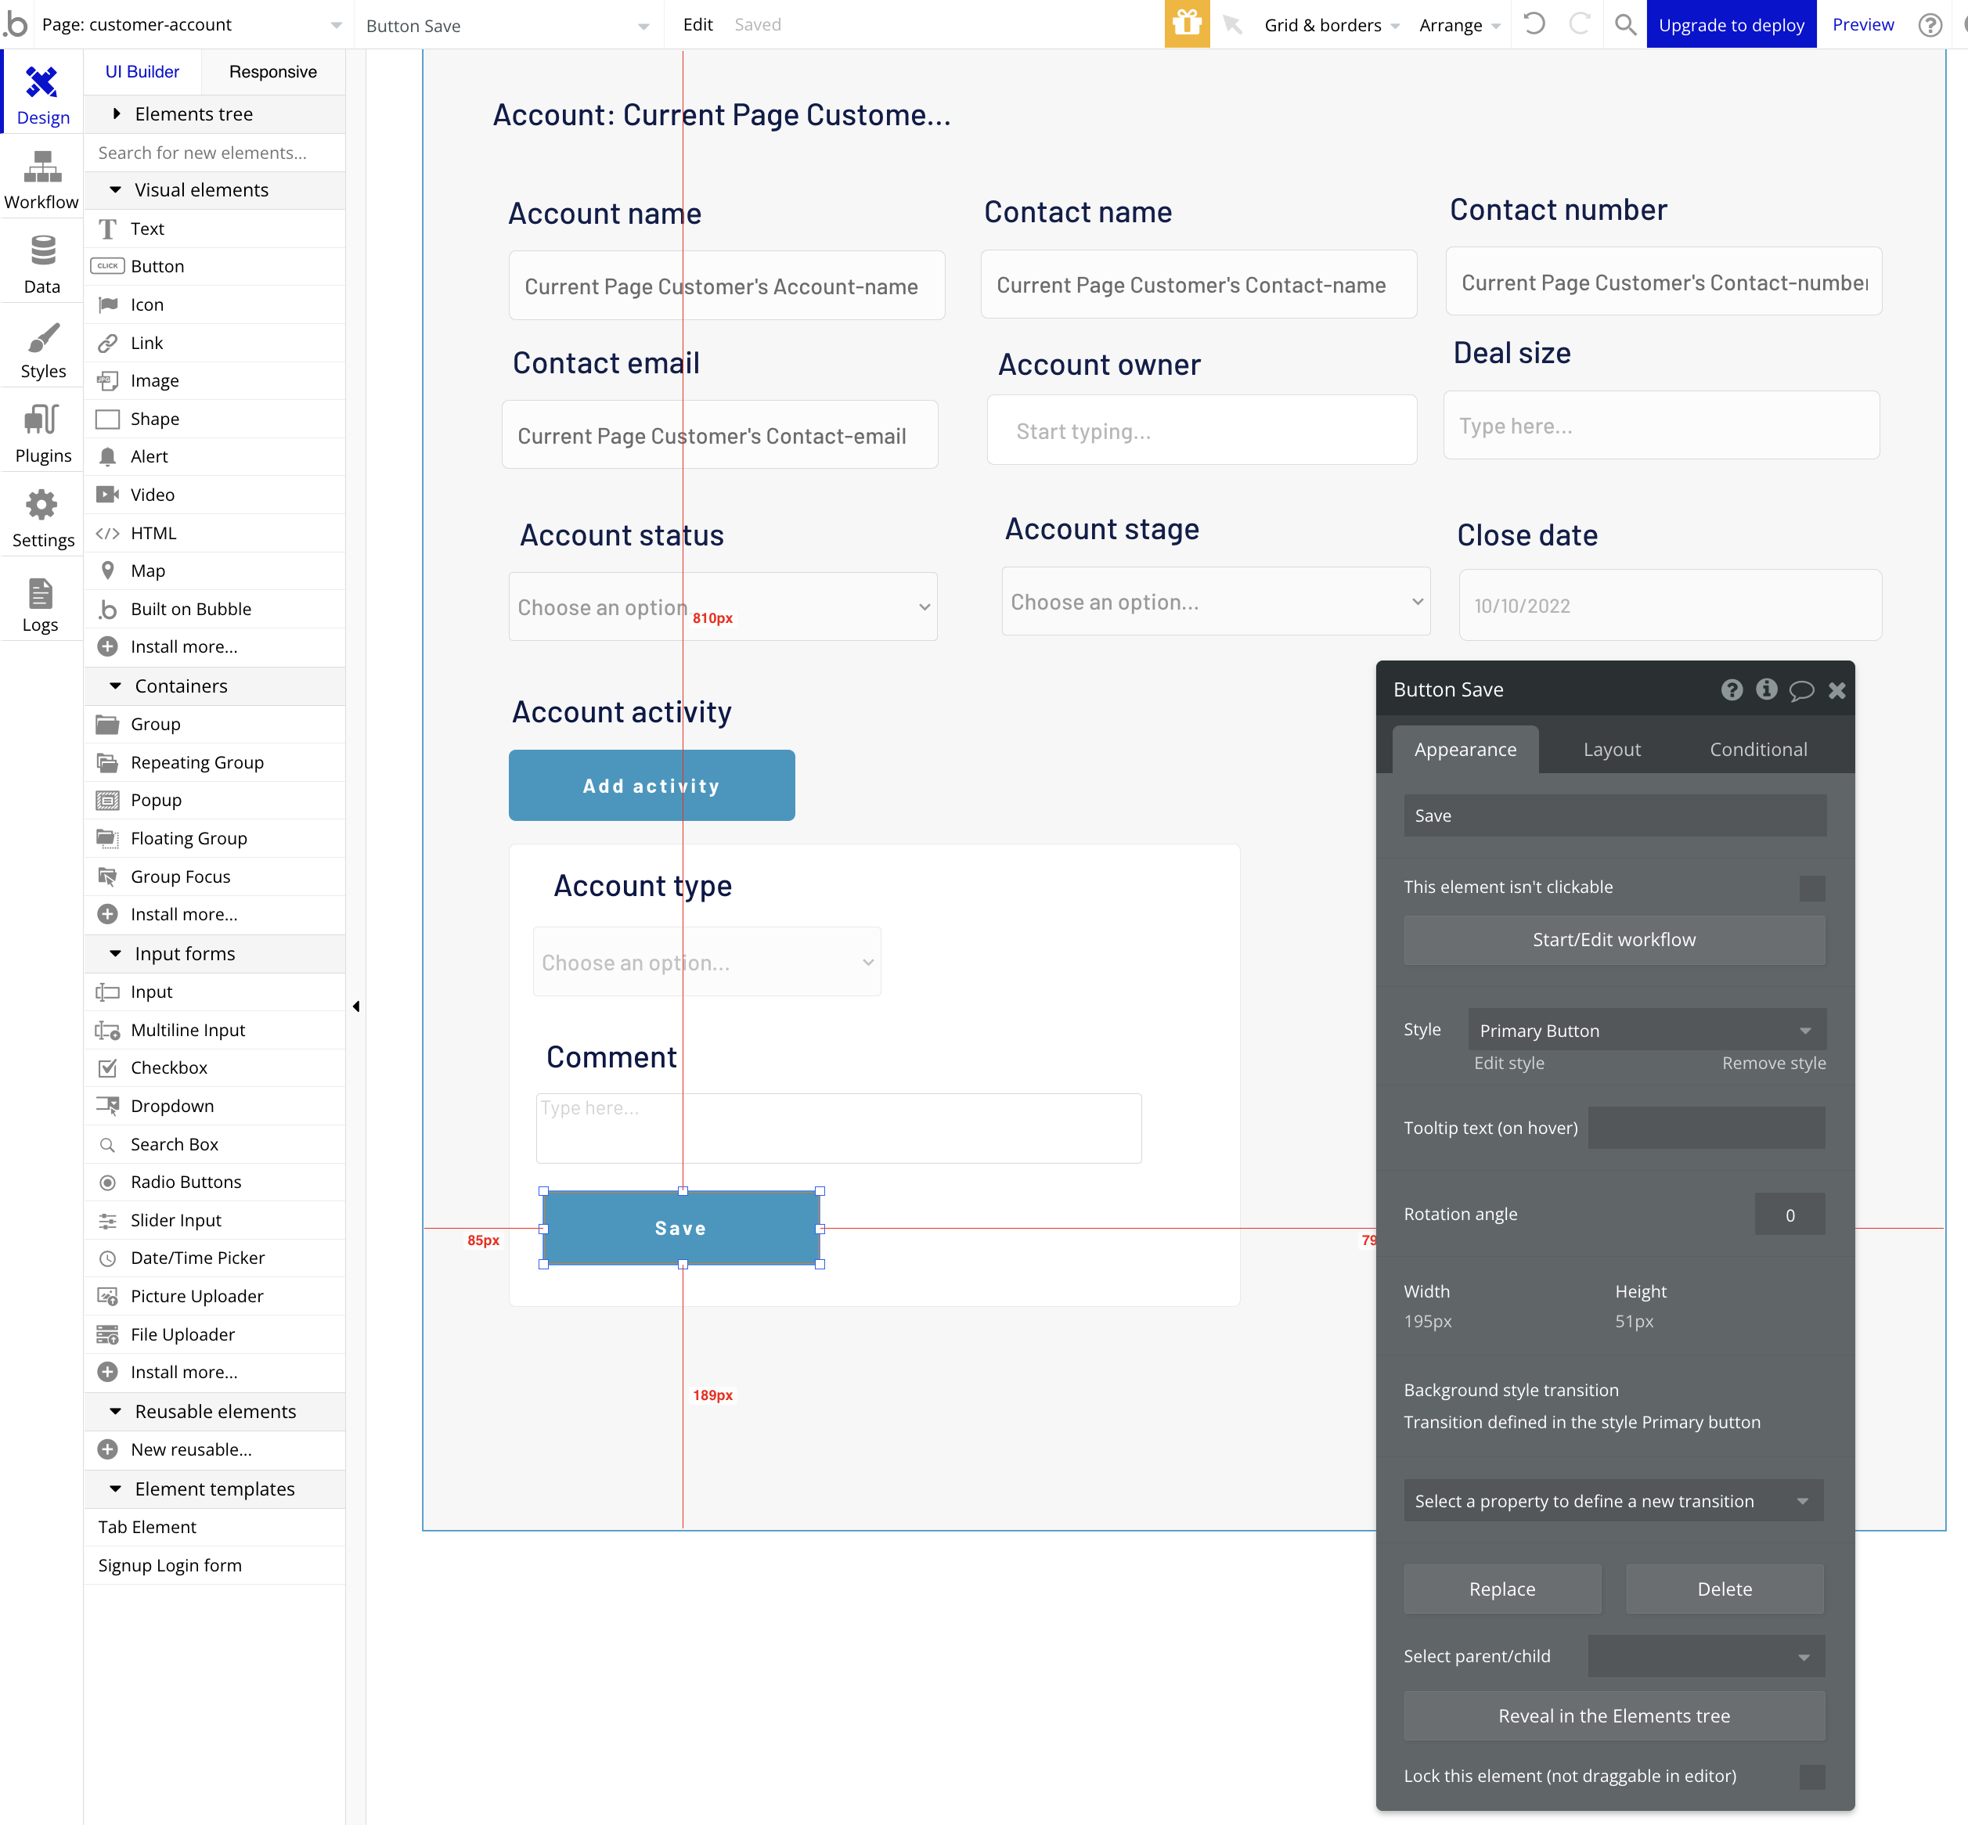Open the Plugins section
1968x1825 pixels.
click(x=42, y=434)
